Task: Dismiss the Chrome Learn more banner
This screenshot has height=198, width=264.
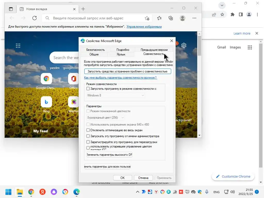Action: point(257,33)
